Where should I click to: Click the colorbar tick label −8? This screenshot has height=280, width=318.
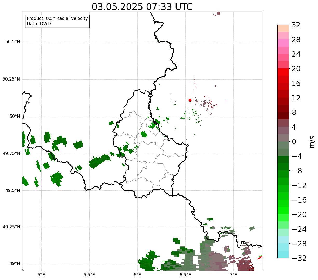[x=297, y=171]
